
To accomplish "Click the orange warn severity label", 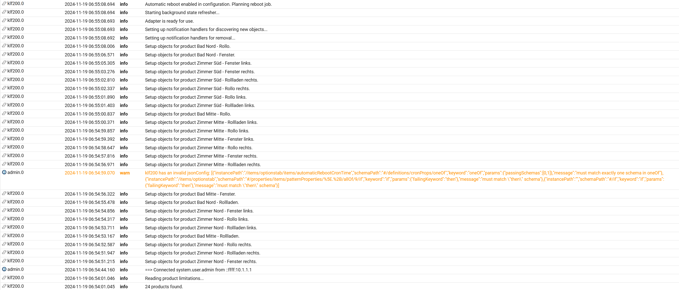I will (x=124, y=173).
